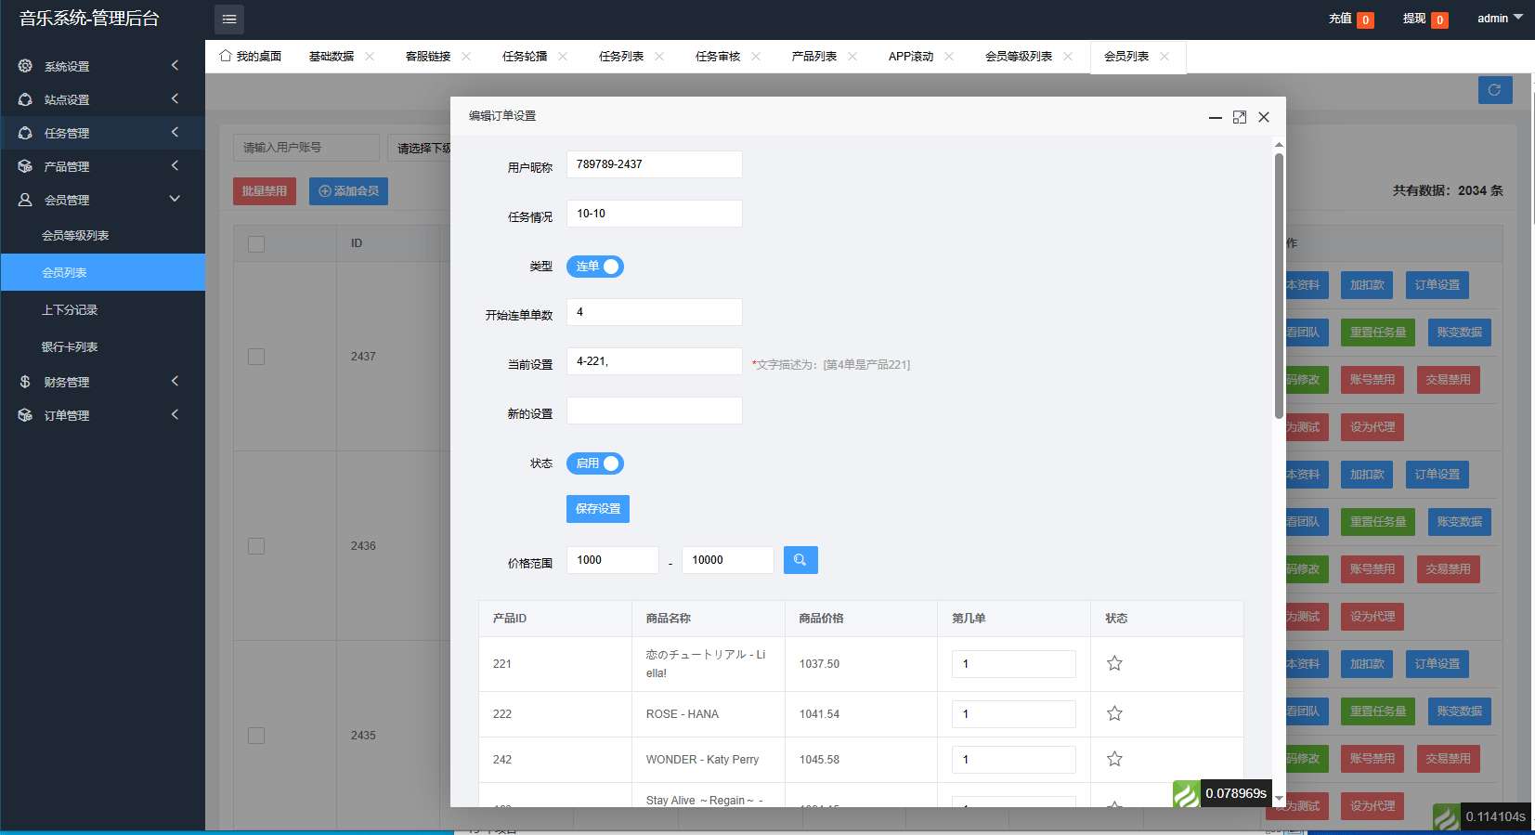
Task: Click the dialog's vertical scrollbar thumb
Action: tap(1279, 286)
